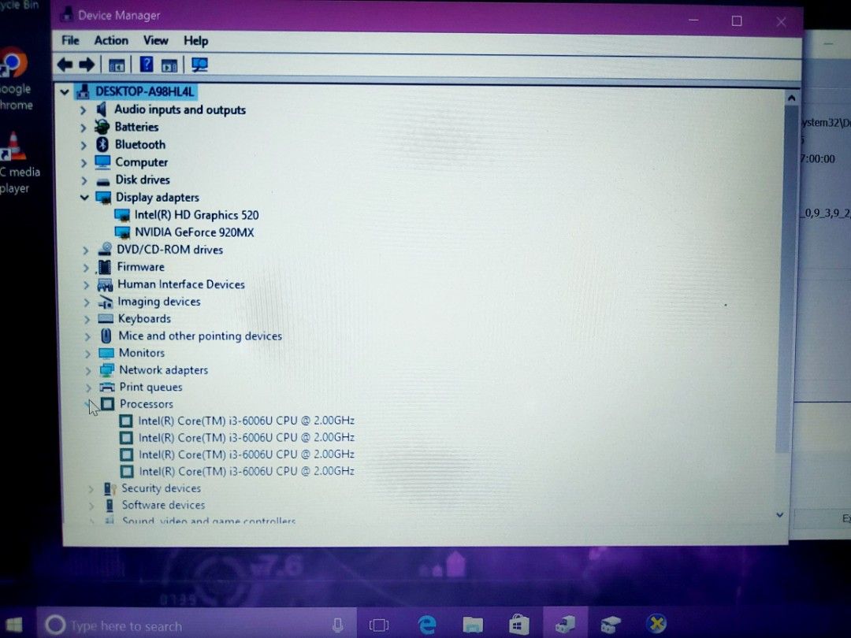Click the scrollbar down arrow
Screen dimensions: 851x638
(x=779, y=514)
